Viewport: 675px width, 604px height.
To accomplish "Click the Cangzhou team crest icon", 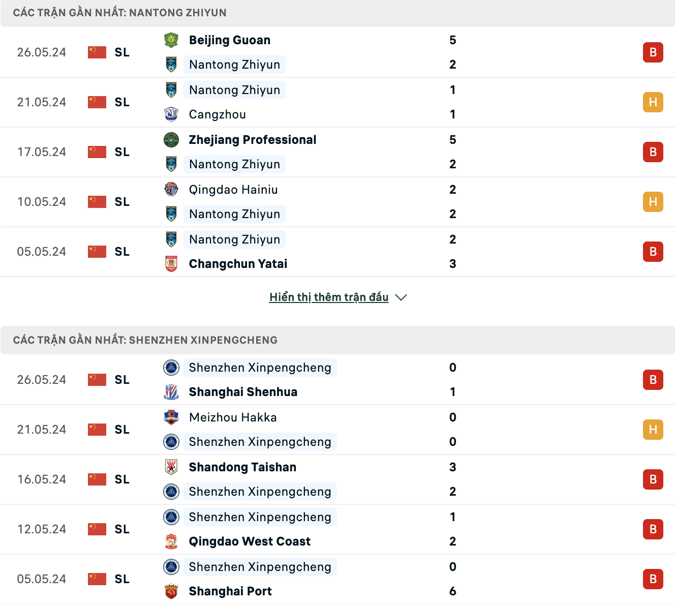I will [x=171, y=114].
